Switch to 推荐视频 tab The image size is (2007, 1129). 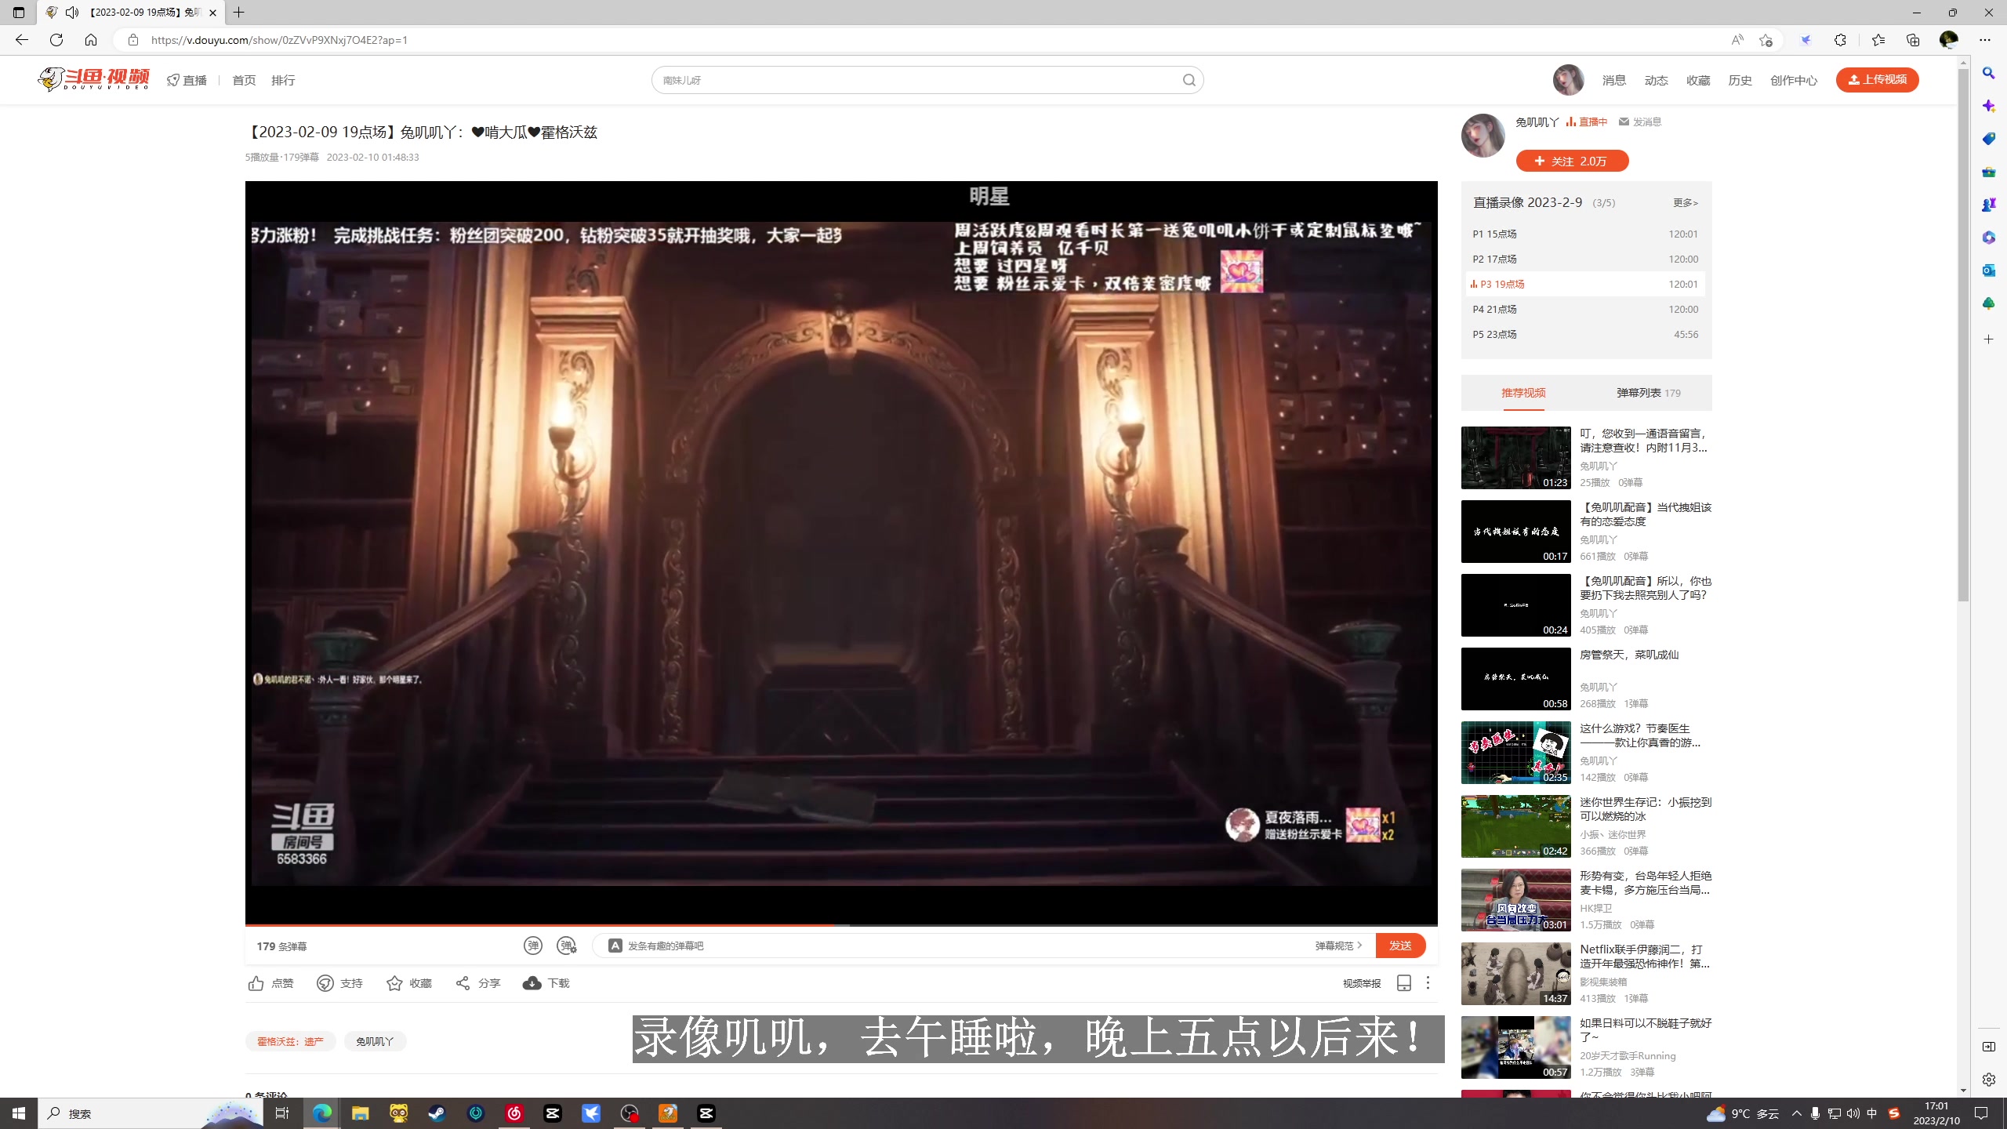[x=1523, y=393]
